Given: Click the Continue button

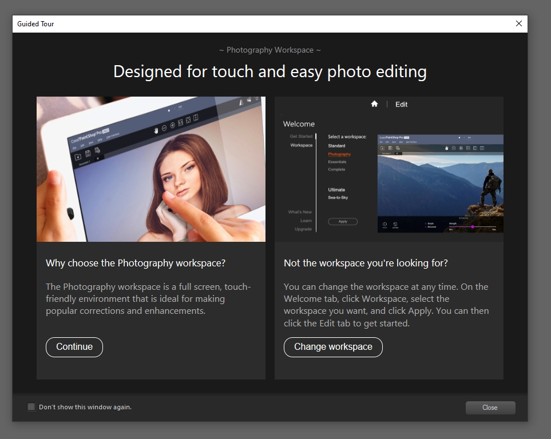Looking at the screenshot, I should point(74,347).
